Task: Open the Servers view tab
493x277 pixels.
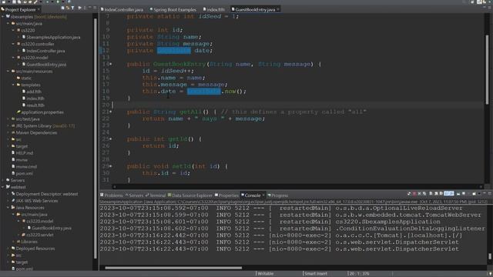Action: [x=134, y=195]
